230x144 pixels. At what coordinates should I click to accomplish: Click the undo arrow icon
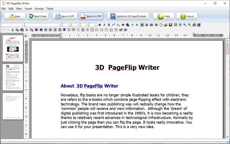tap(3, 30)
